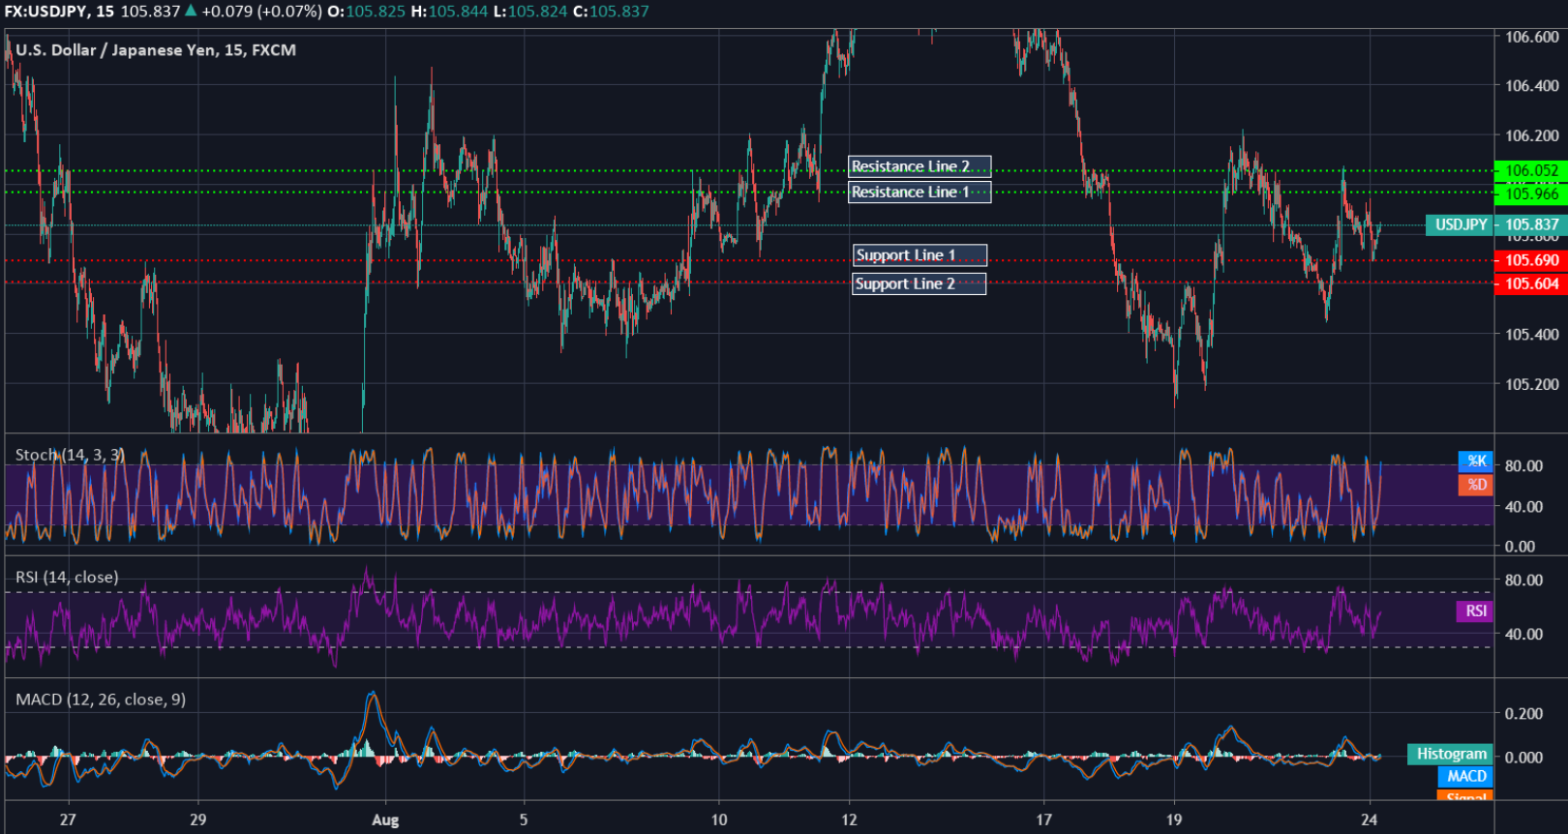Click the 106.600 price scale value
The height and width of the screenshot is (834, 1568).
(1532, 37)
